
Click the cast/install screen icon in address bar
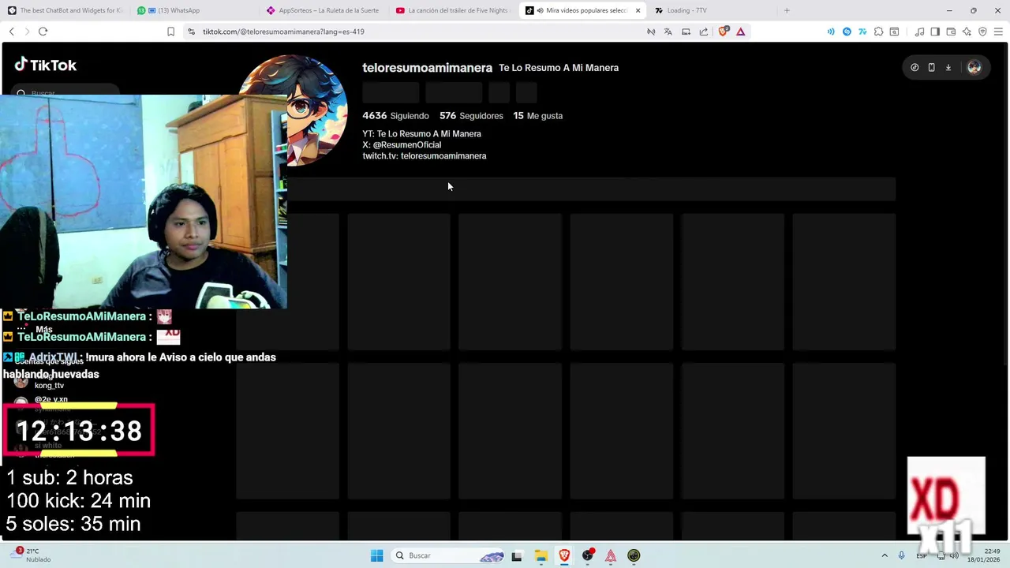686,32
